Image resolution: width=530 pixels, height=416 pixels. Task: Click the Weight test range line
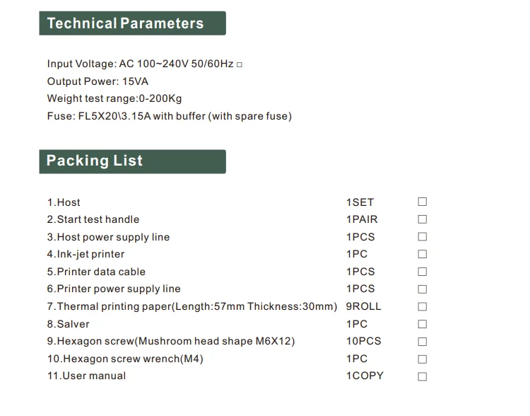point(114,98)
